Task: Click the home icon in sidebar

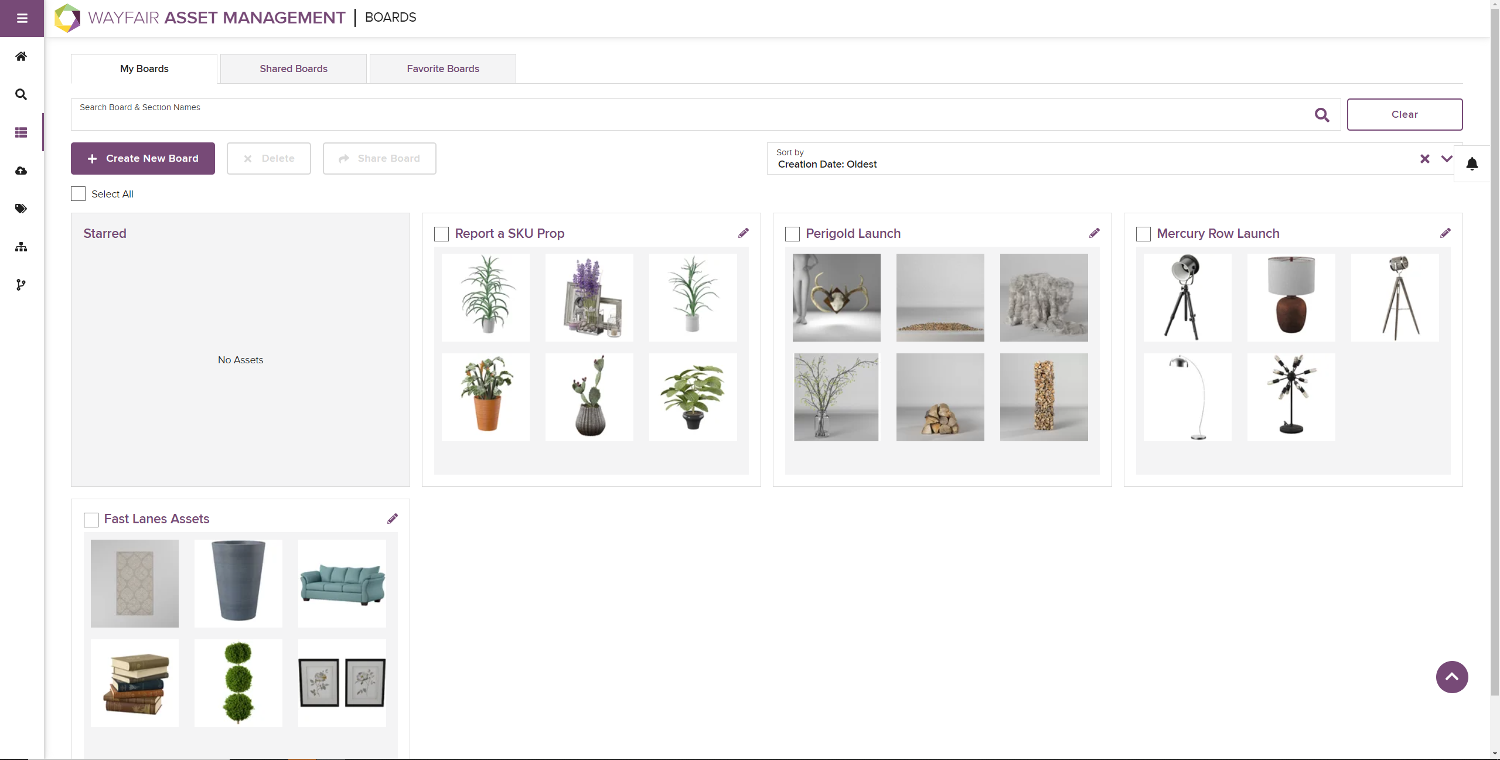Action: (x=21, y=57)
